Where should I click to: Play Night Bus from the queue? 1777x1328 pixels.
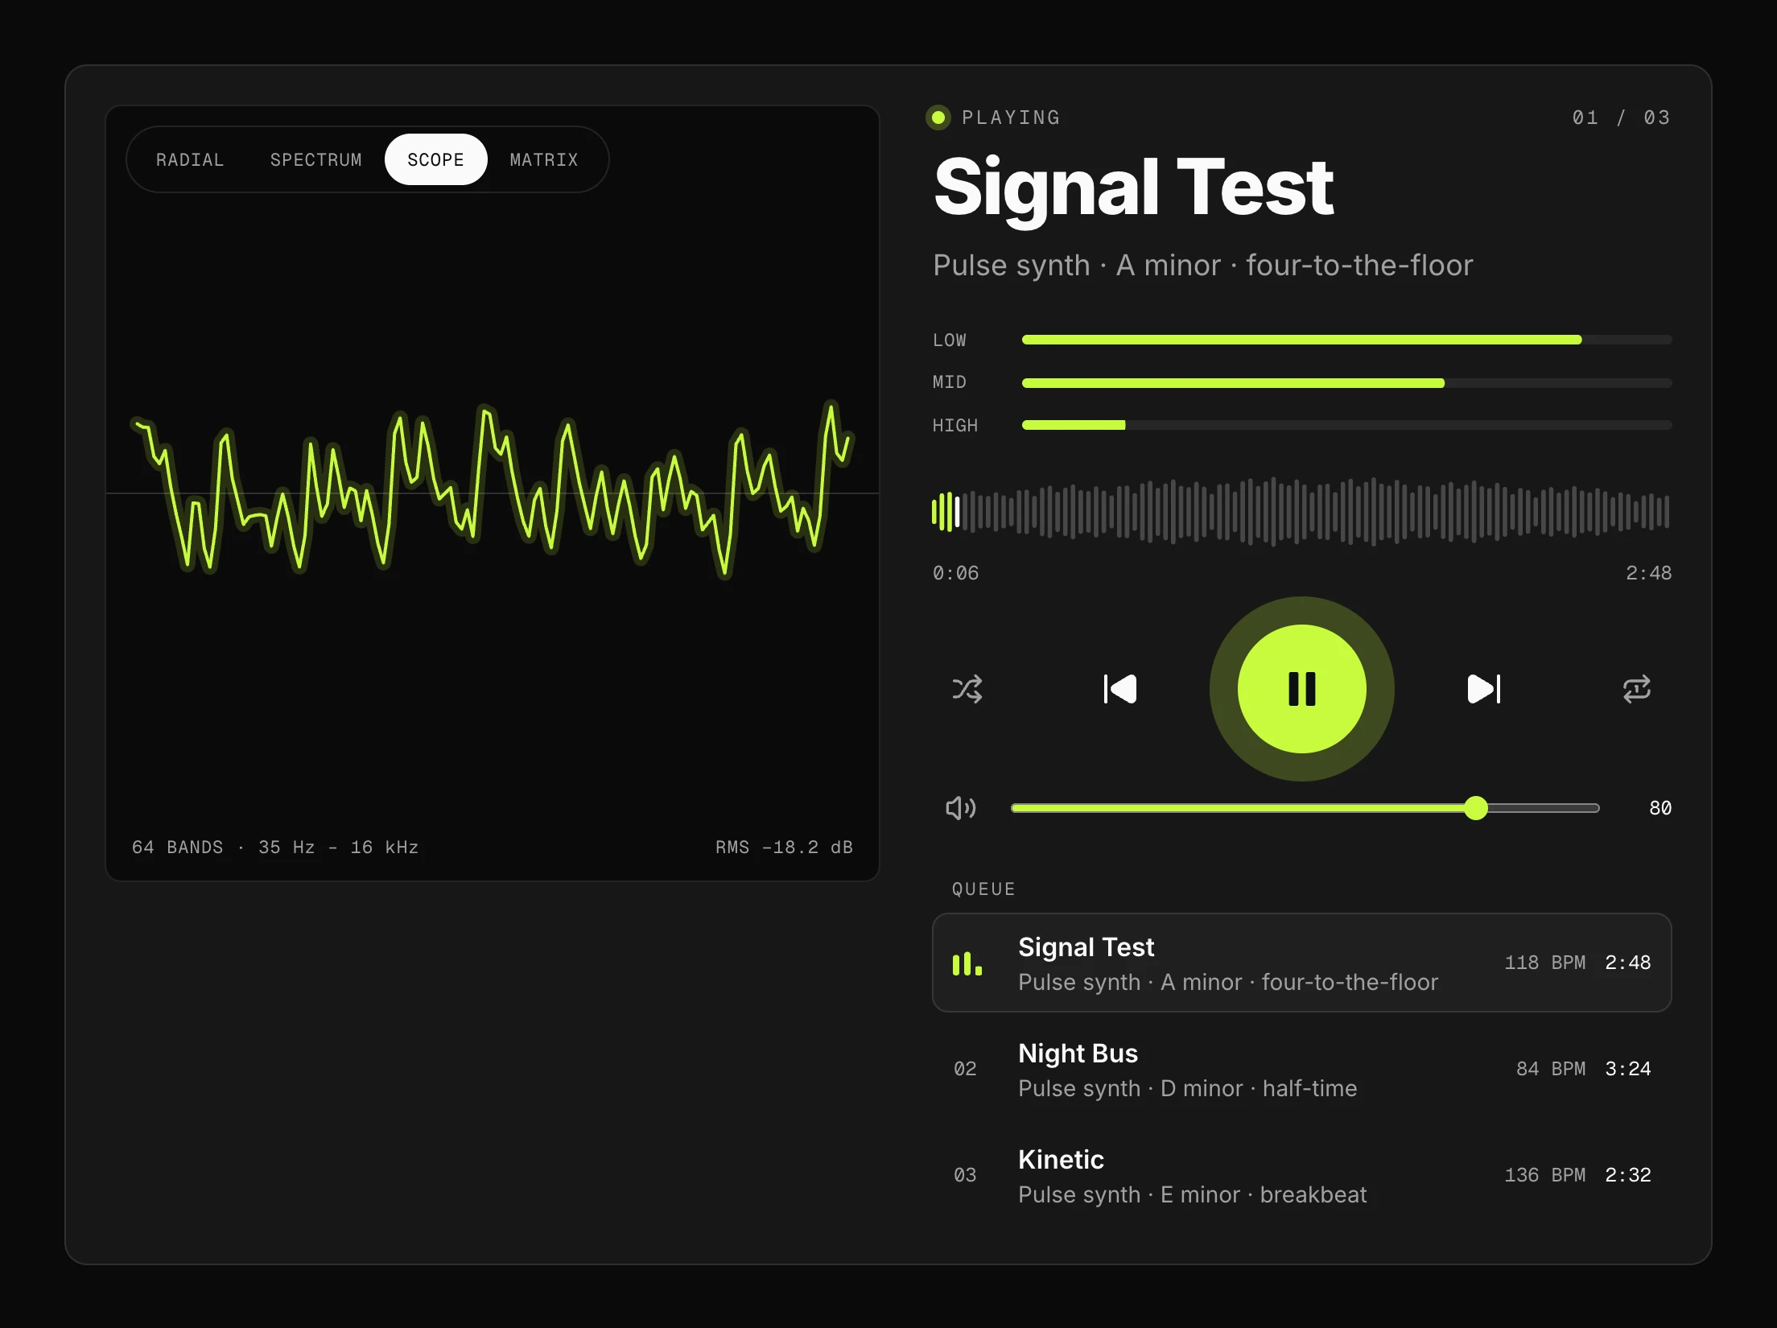(1301, 1069)
